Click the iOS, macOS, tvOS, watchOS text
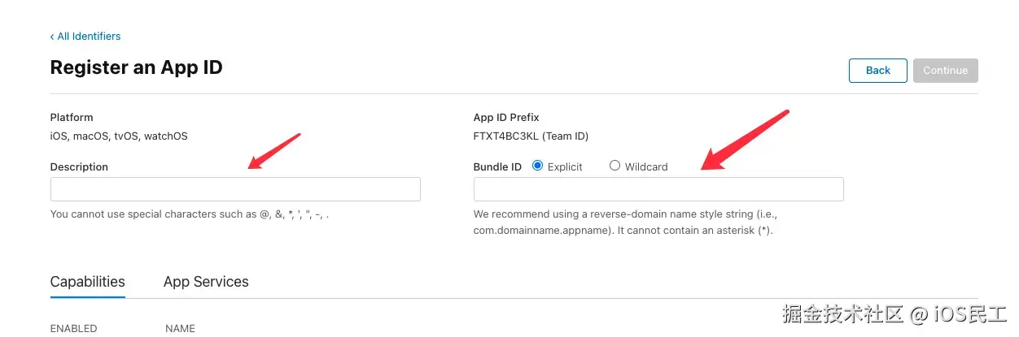Screen dimensions: 1019x337 click(119, 136)
